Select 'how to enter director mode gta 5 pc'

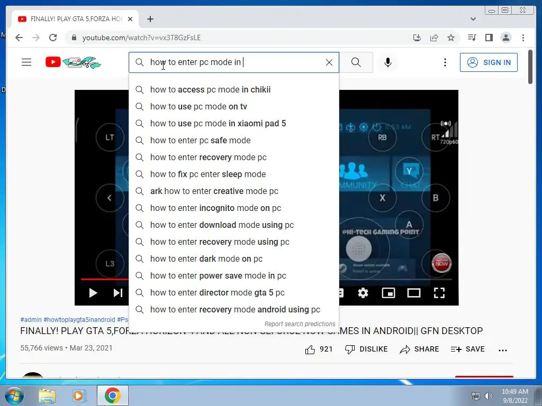tap(234, 293)
